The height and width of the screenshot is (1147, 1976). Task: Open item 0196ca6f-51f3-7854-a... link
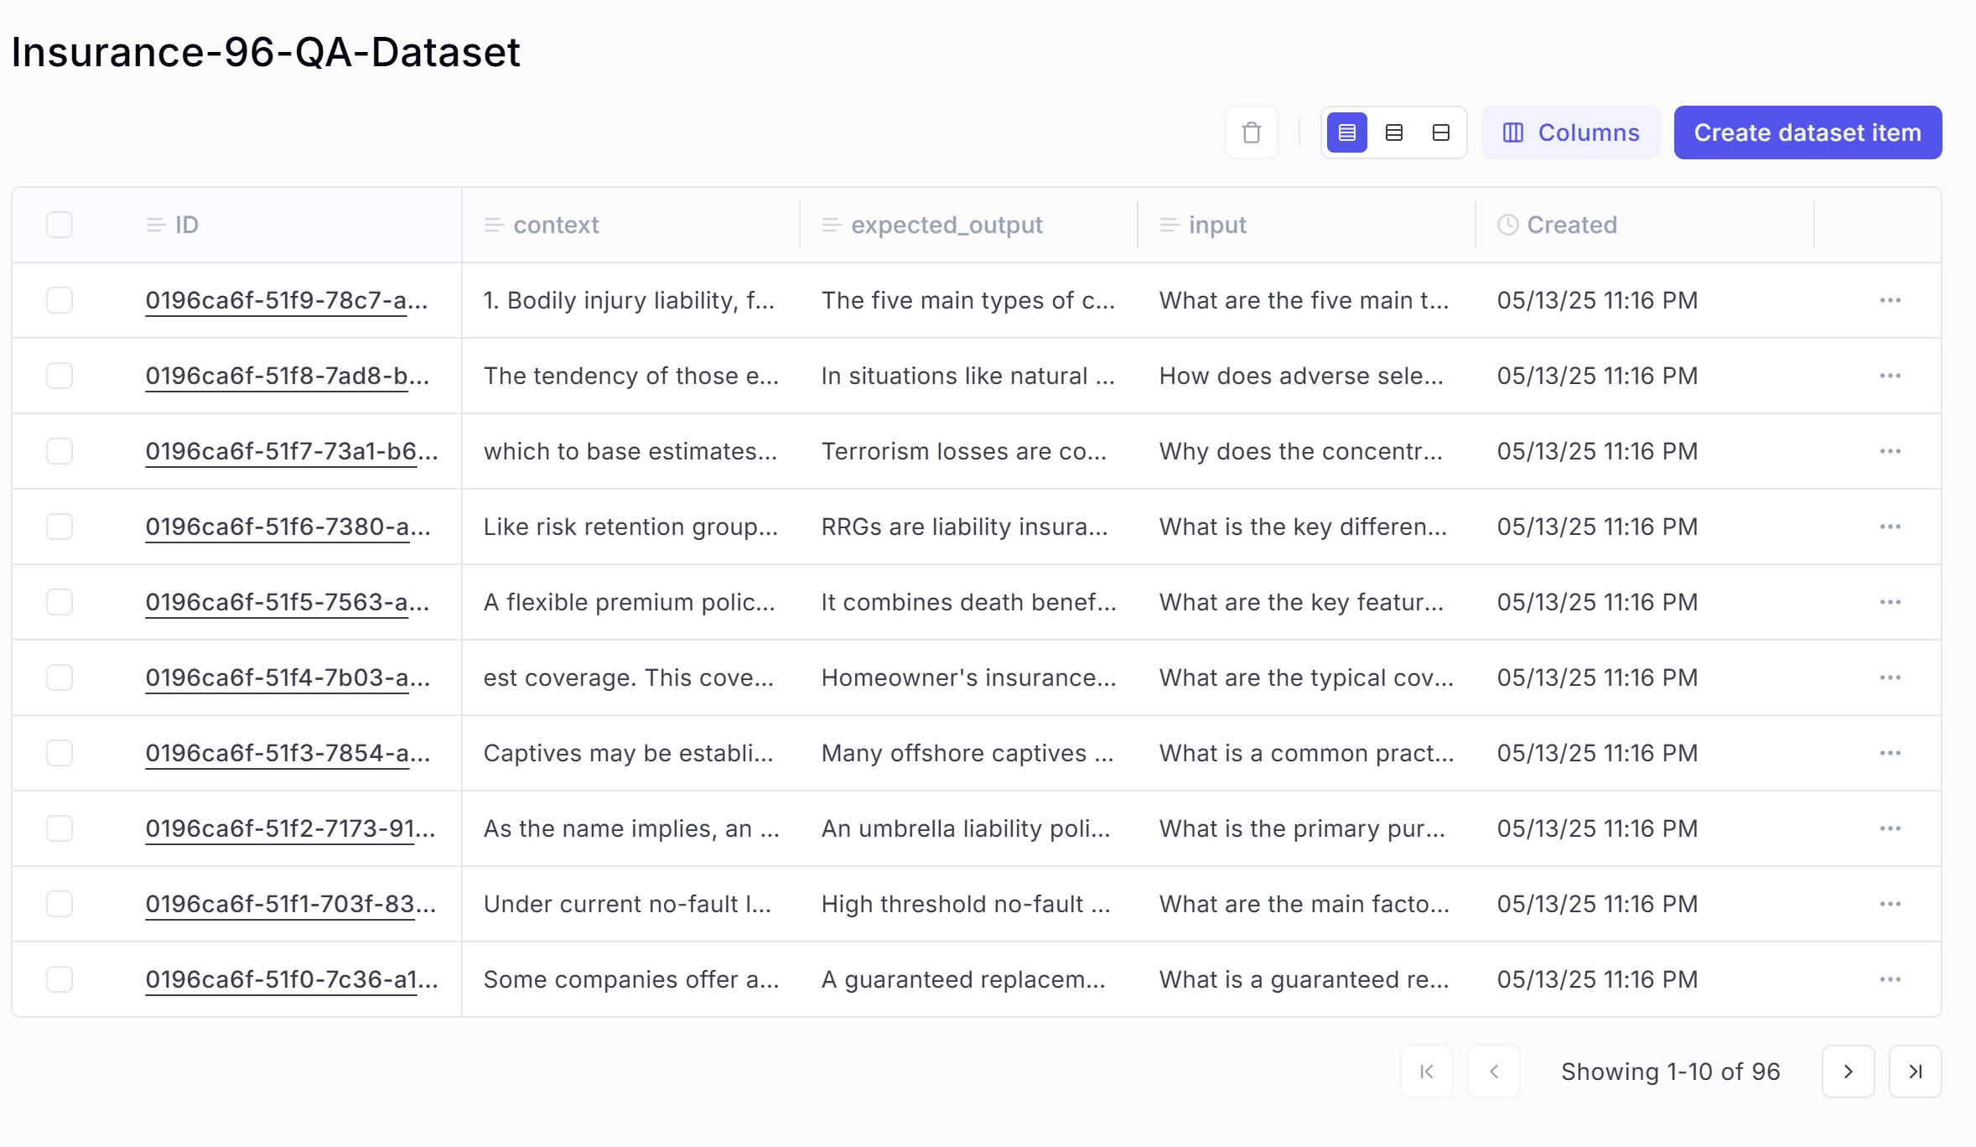tap(288, 753)
